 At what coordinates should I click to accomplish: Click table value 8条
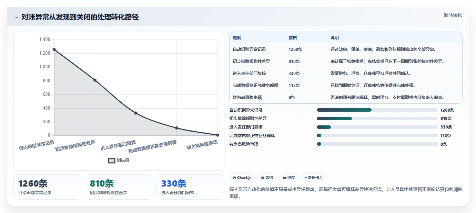click(292, 98)
